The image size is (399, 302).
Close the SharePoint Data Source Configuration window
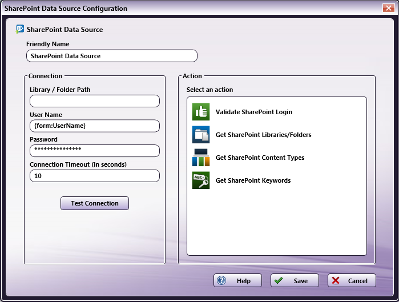click(x=389, y=8)
